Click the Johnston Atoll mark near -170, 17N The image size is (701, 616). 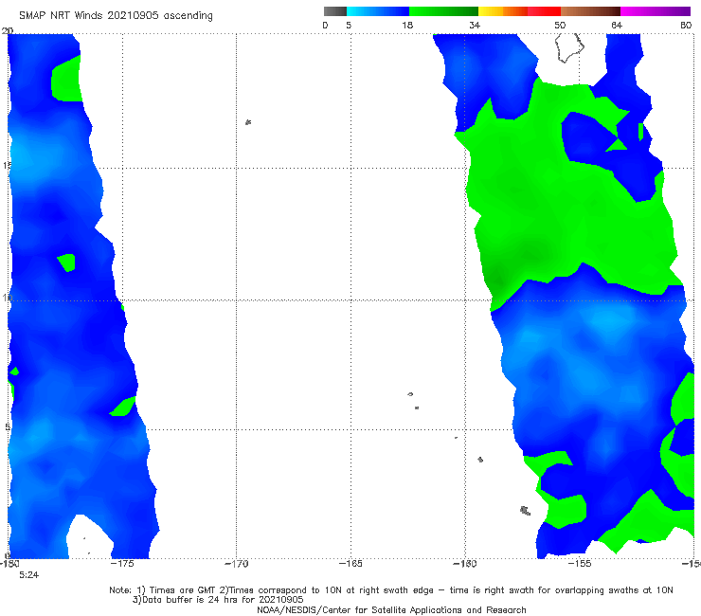coord(248,122)
